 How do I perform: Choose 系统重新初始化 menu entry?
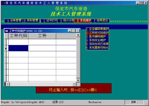(97, 47)
